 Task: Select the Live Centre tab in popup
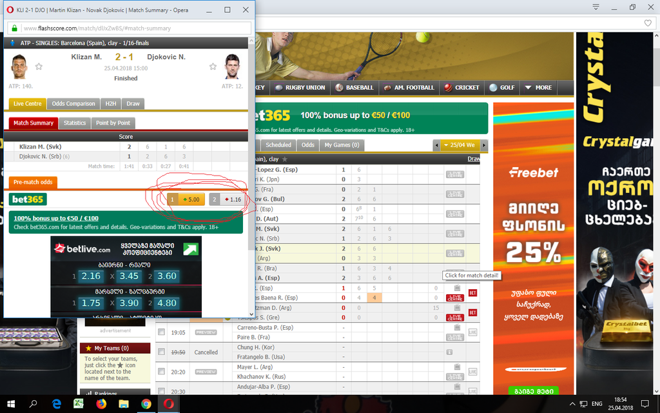(27, 104)
